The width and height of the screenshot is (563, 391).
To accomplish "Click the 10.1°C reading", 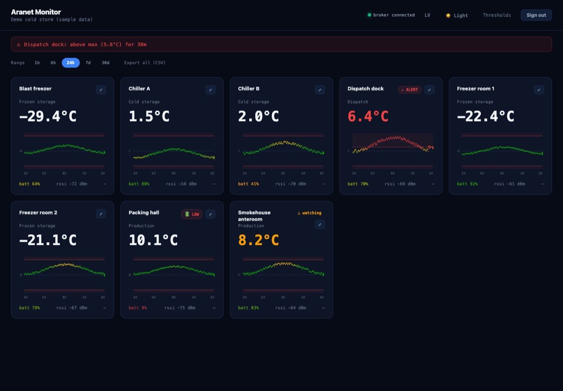I will (153, 240).
